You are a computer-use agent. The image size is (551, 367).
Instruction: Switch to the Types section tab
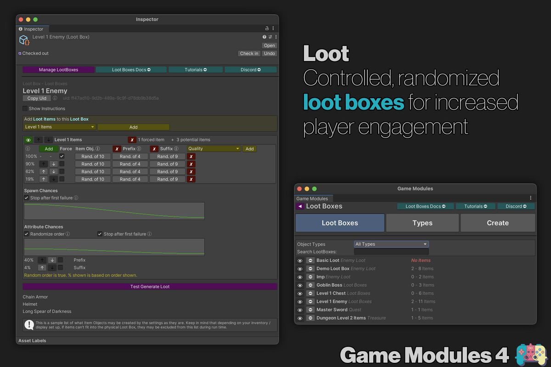coord(422,223)
